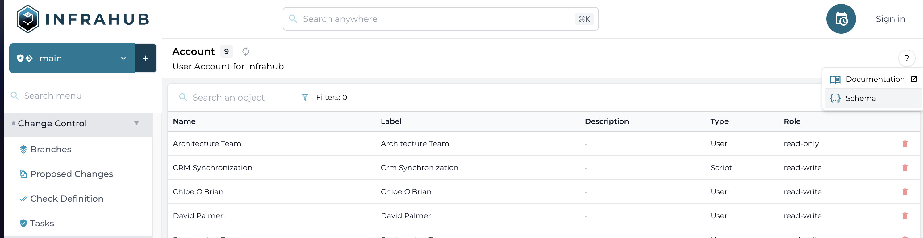
Task: Open Proposed Changes in the sidebar
Action: tap(71, 174)
